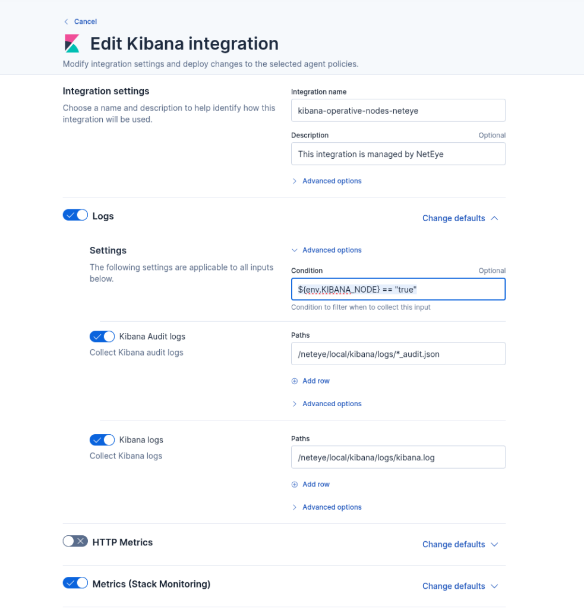This screenshot has height=609, width=584.
Task: Click the Cancel link
Action: (85, 22)
